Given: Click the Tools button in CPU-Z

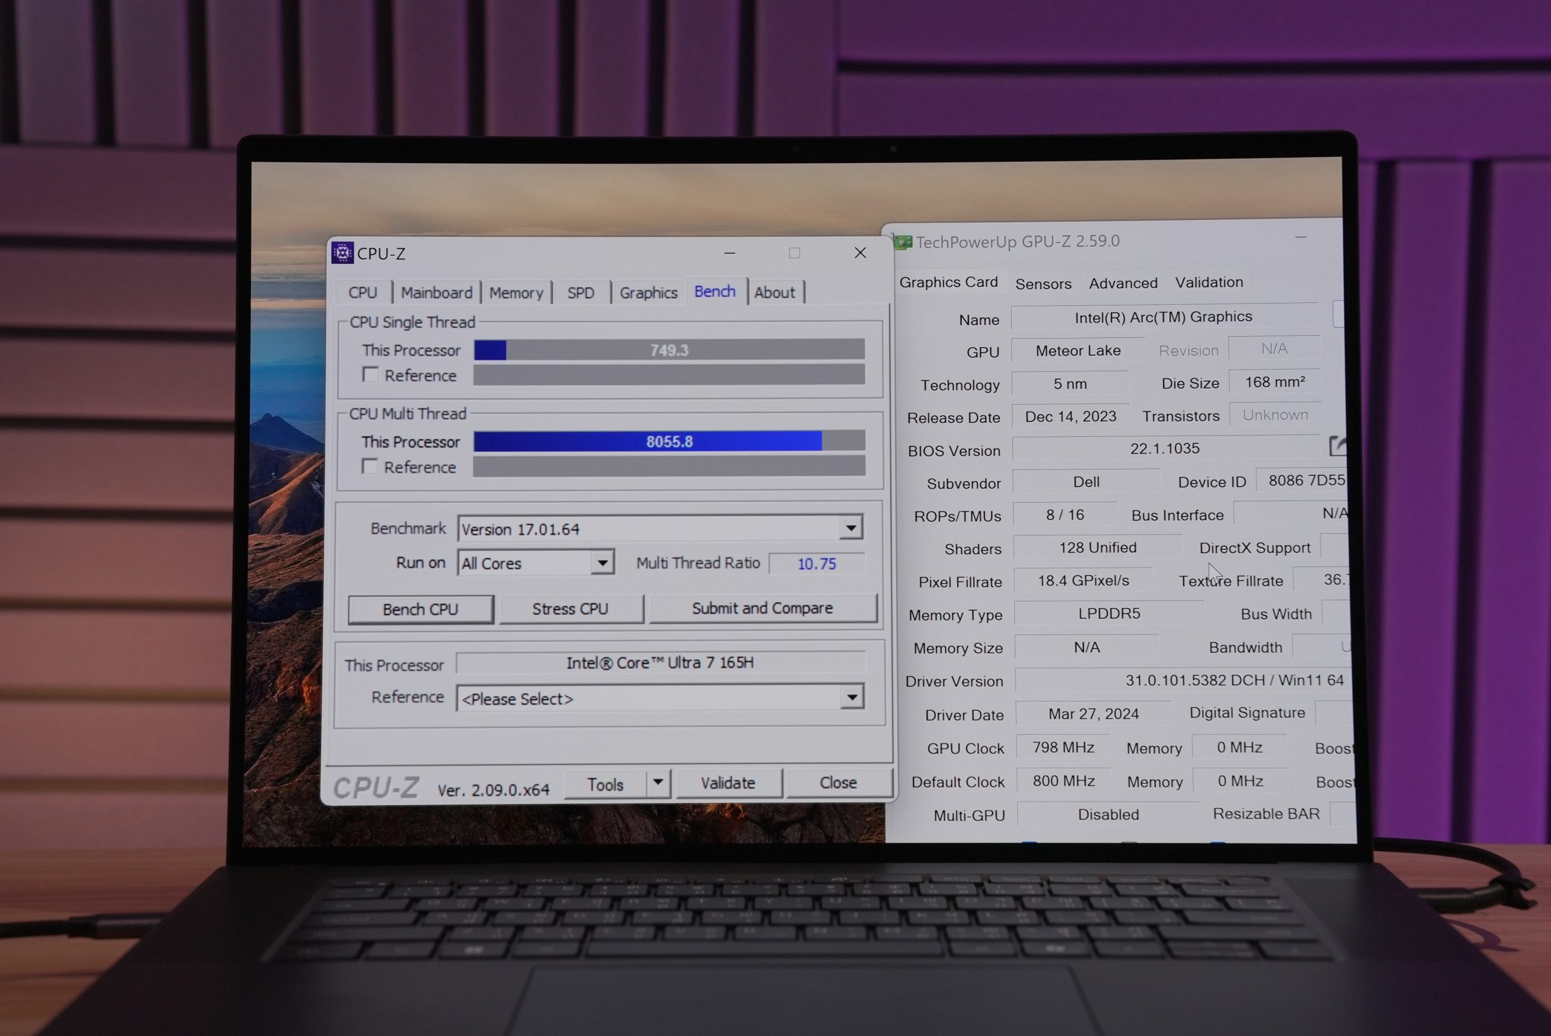Looking at the screenshot, I should (606, 784).
